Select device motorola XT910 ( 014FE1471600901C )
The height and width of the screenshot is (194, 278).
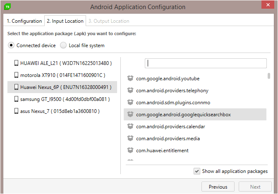pos(62,75)
